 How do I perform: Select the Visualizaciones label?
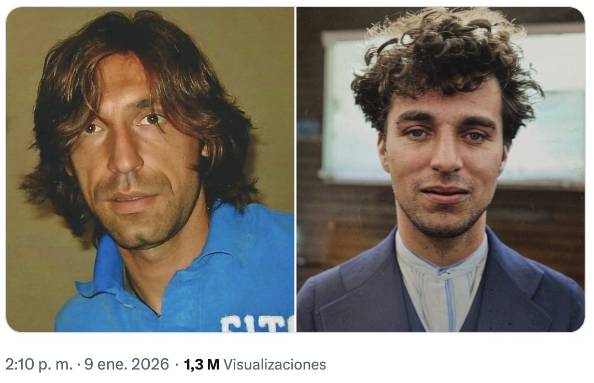tap(275, 364)
